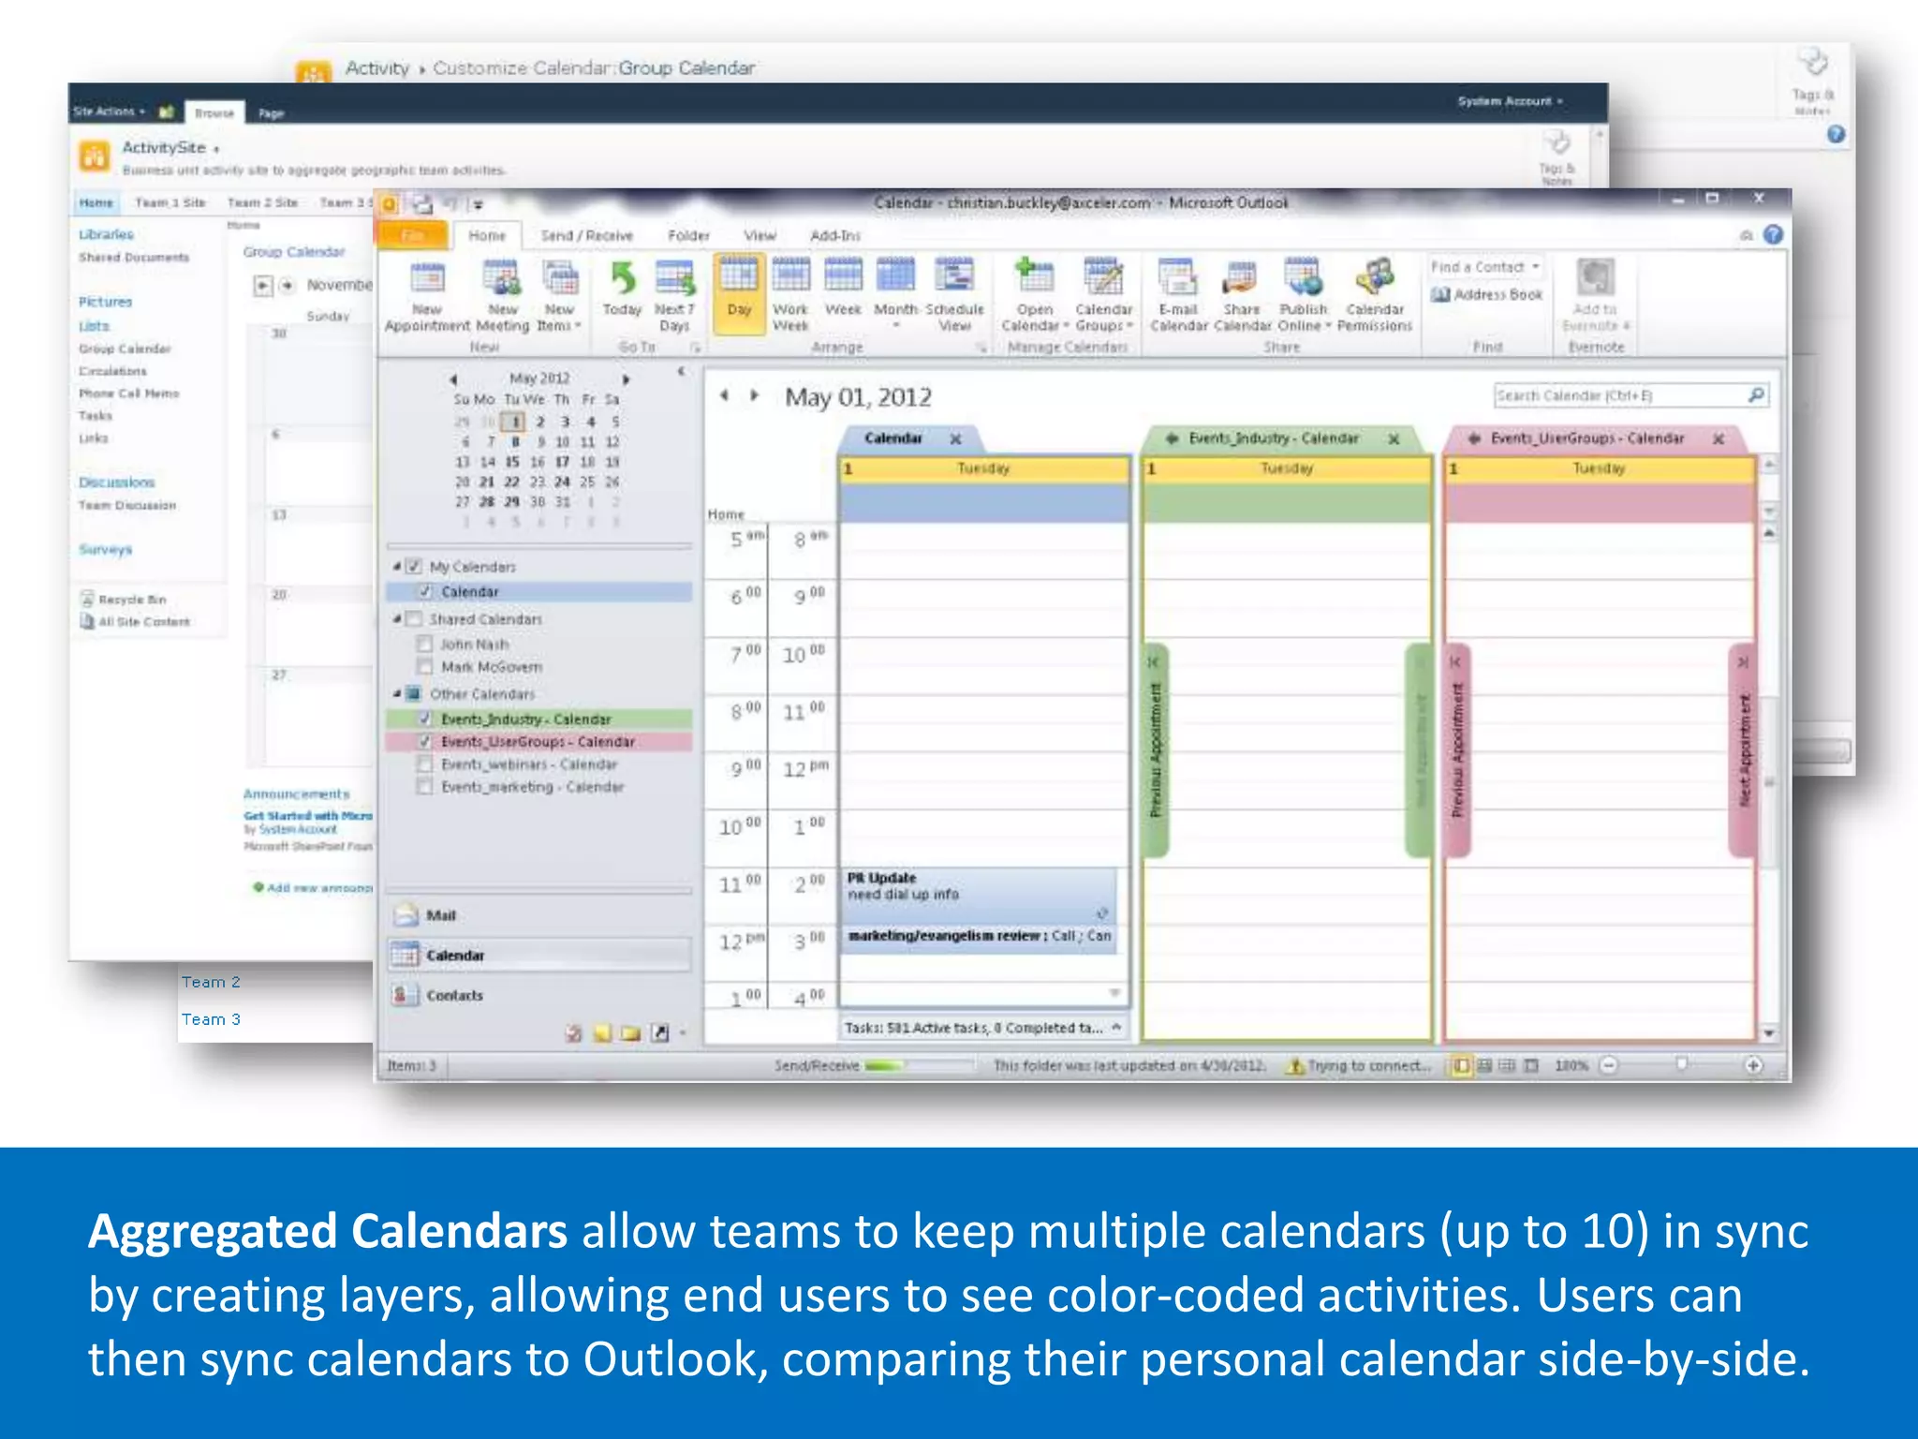Go forward one day from May 01
This screenshot has width=1918, height=1439.
coord(754,395)
